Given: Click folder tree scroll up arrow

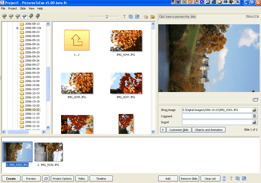Looking at the screenshot, I should 48,24.
